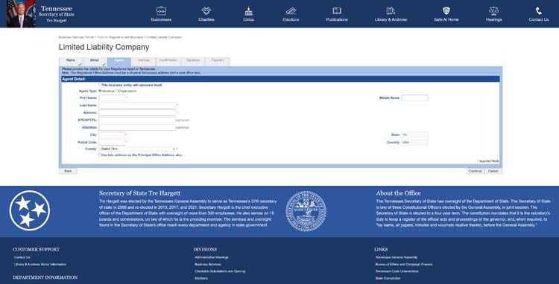Open the Signature tab

click(193, 62)
